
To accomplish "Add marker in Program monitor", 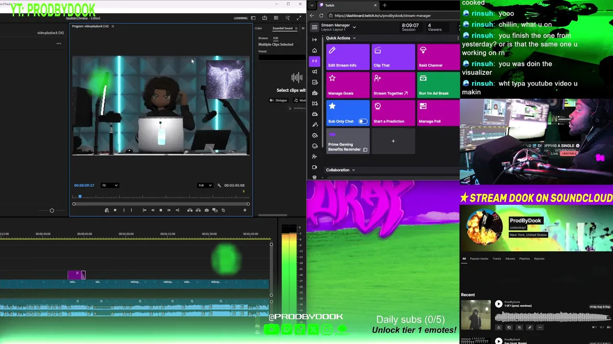I will [x=115, y=210].
